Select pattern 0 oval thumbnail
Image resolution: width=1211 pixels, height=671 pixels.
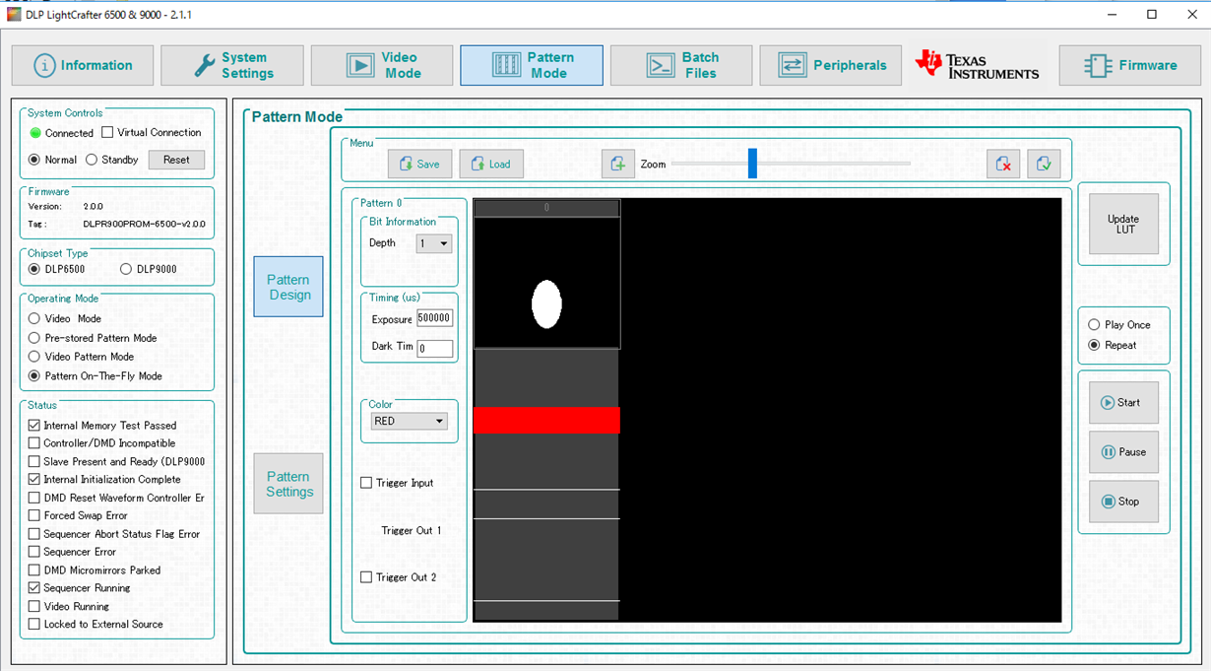pyautogui.click(x=546, y=304)
